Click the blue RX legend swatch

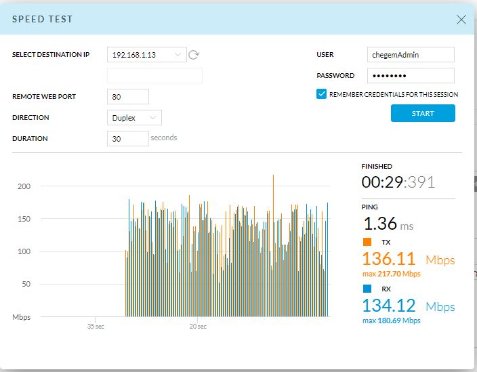[367, 289]
